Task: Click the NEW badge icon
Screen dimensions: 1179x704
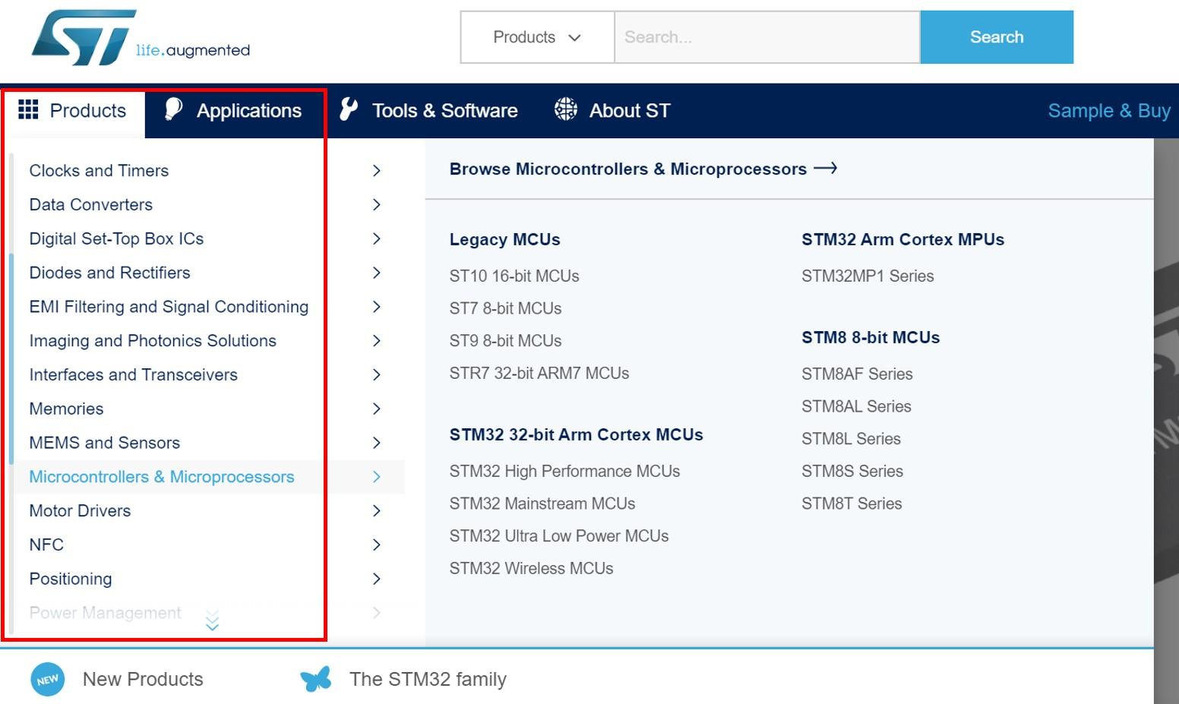Action: click(x=48, y=679)
